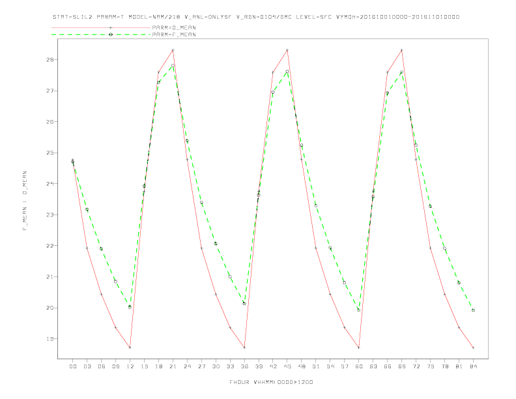The height and width of the screenshot is (399, 516).
Task: Click x-axis tick label 63
Action: (373, 366)
